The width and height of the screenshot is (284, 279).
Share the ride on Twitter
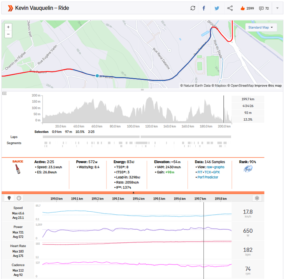pos(217,8)
